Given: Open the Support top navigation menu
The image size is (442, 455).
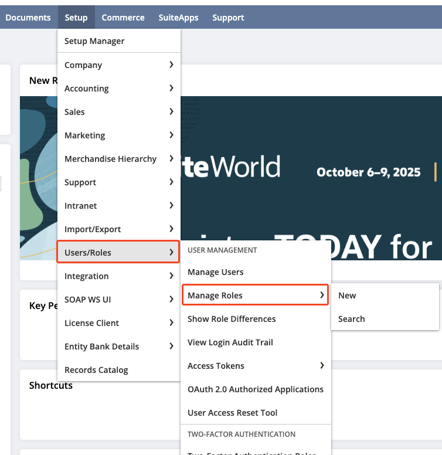Looking at the screenshot, I should pos(228,18).
